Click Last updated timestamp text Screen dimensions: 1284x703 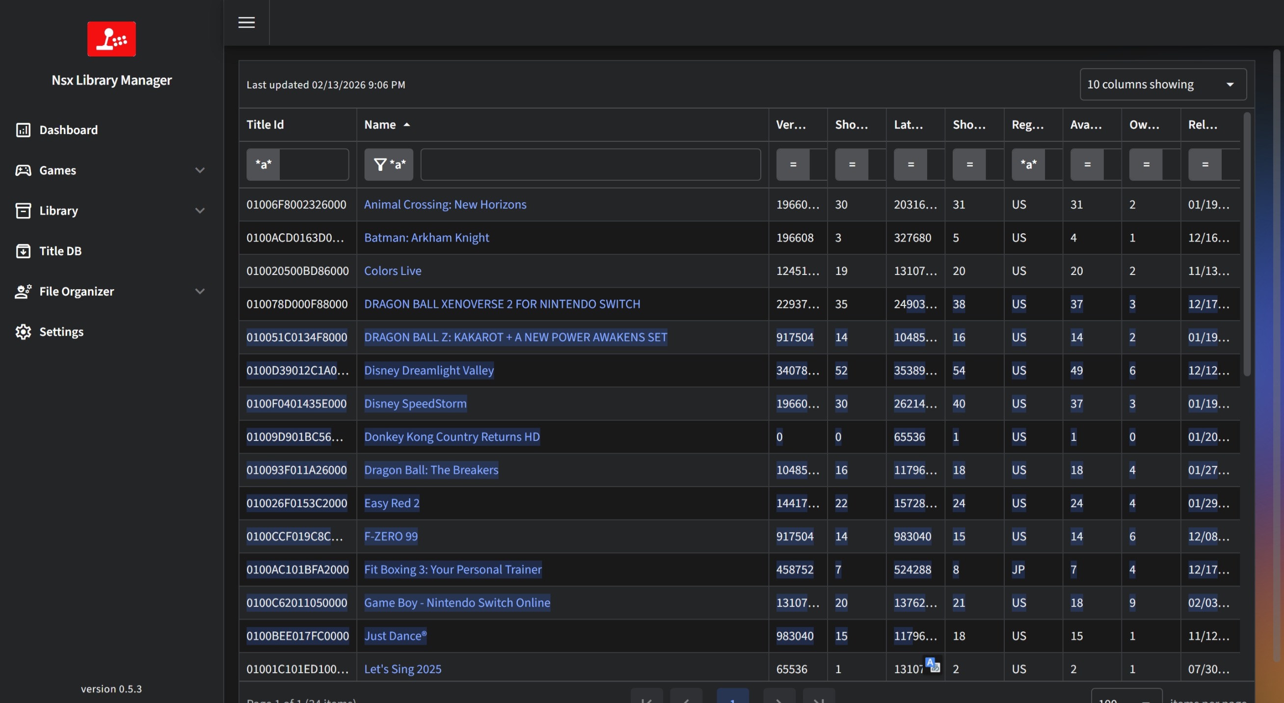click(325, 85)
